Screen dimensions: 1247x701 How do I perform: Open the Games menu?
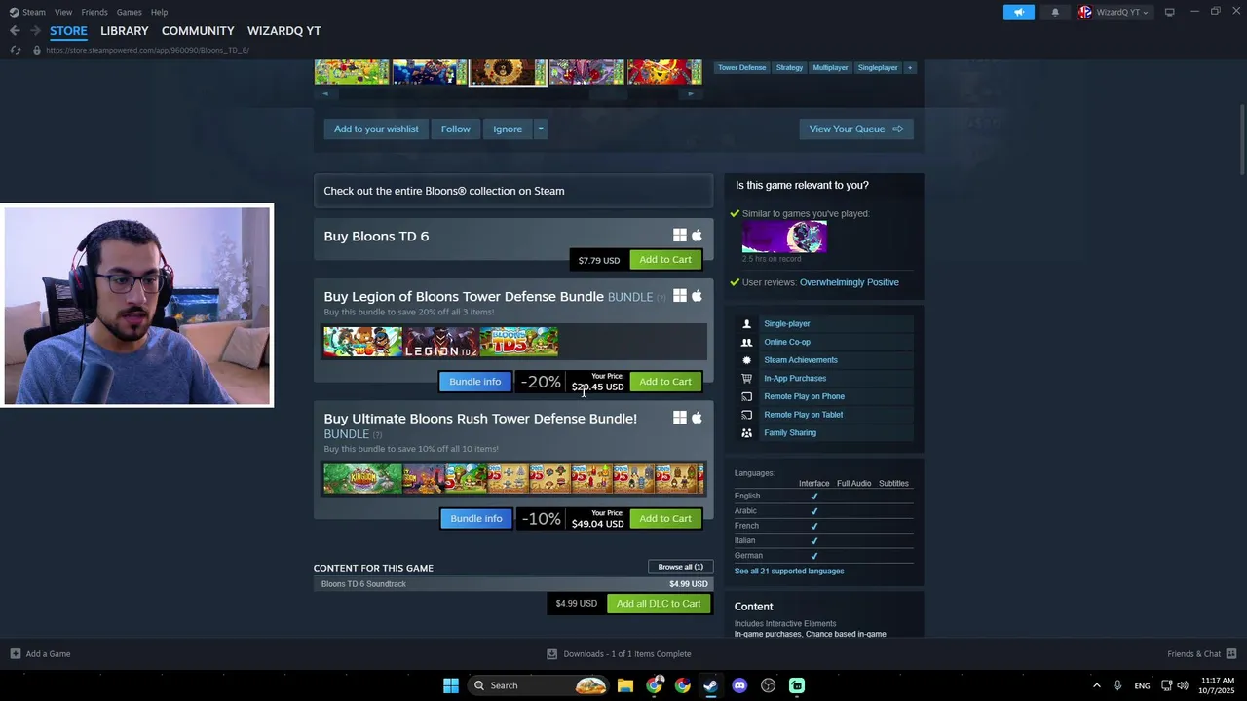point(130,12)
